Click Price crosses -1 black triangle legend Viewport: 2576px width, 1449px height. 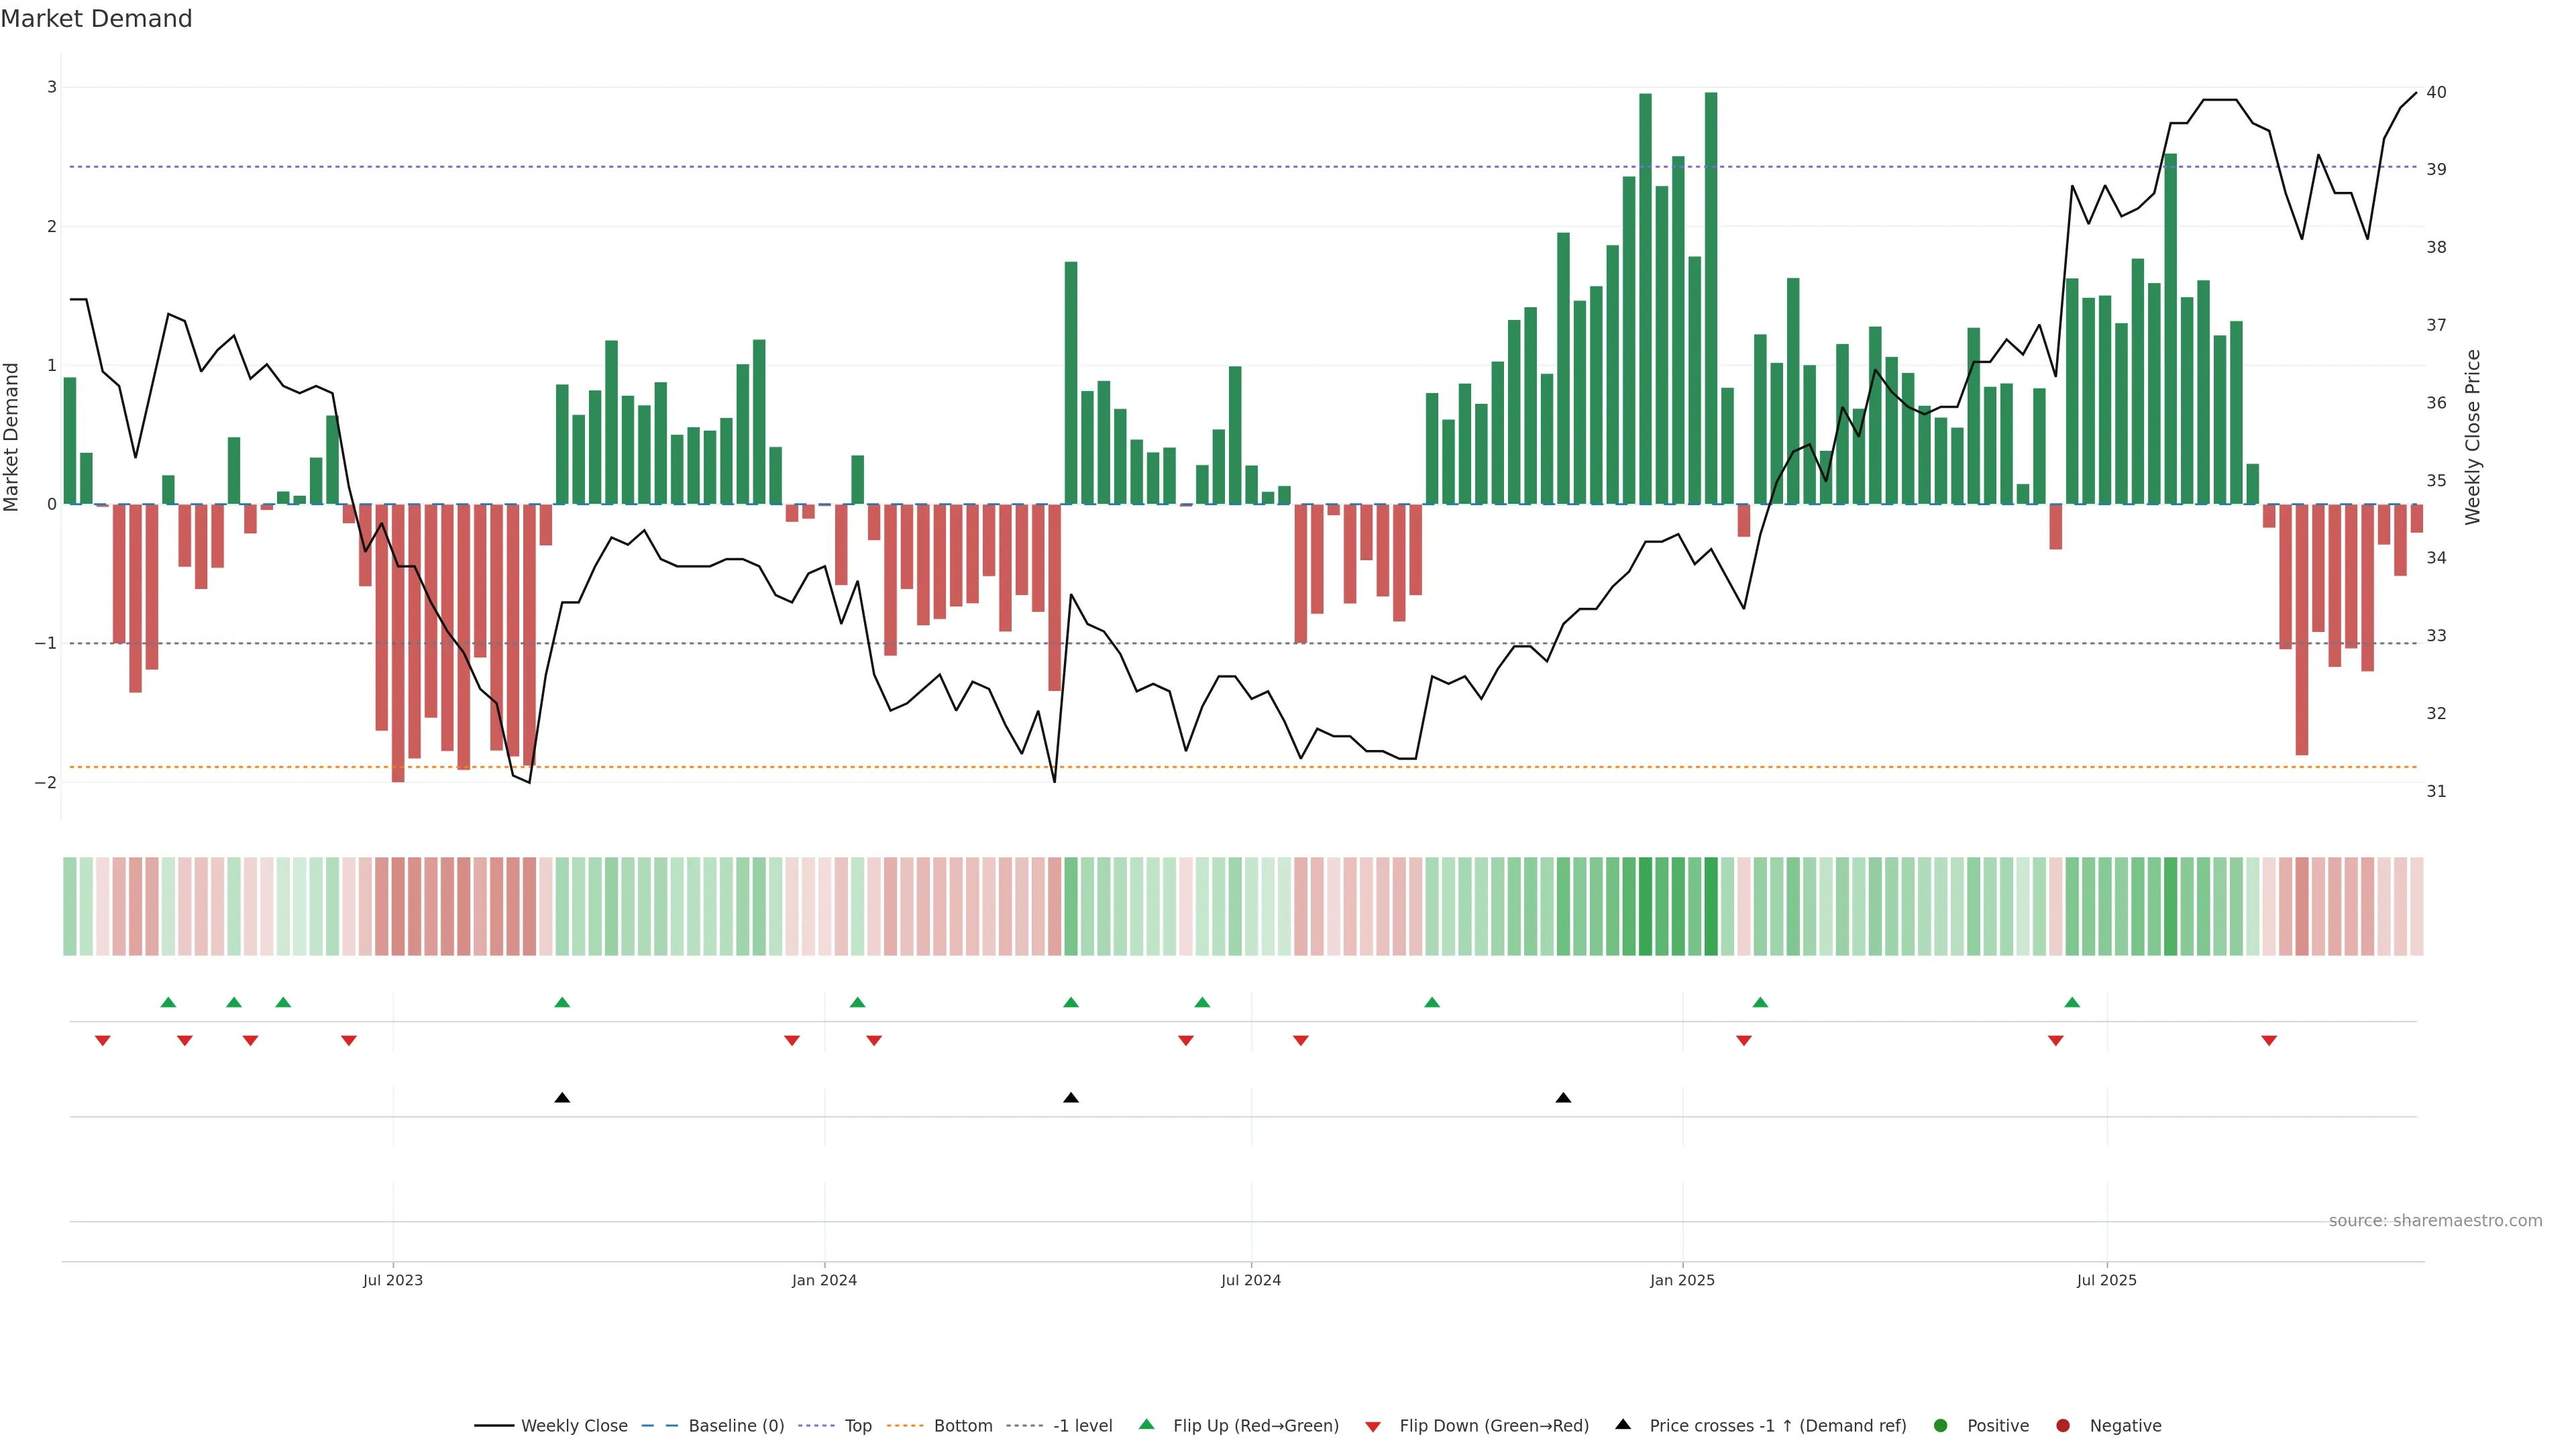[1623, 1425]
